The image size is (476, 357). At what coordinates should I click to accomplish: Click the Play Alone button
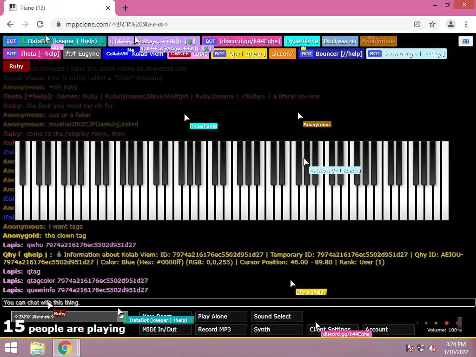221,316
